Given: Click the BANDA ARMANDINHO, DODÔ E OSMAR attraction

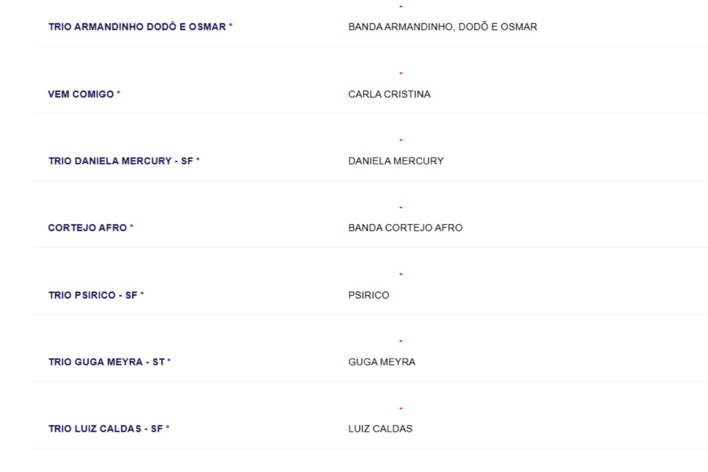Looking at the screenshot, I should (x=442, y=27).
